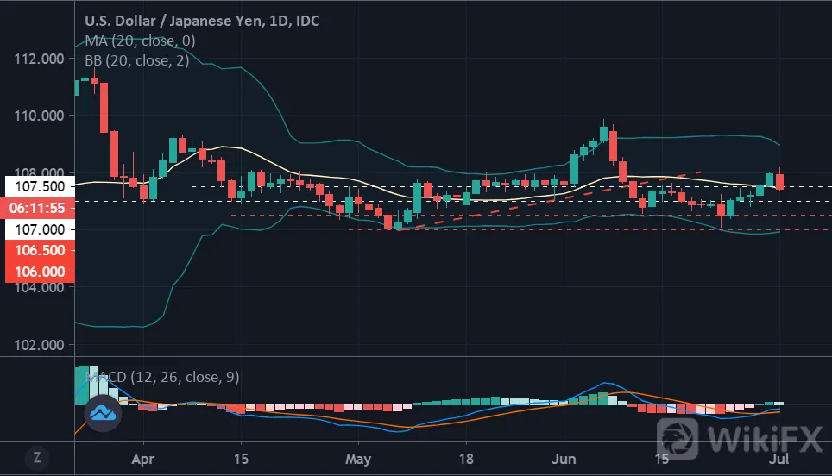Click the 06:11:55 countdown label
This screenshot has height=476, width=832.
(37, 208)
